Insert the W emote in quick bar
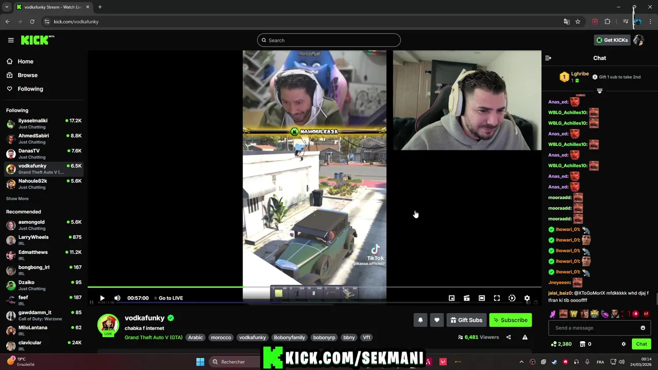The height and width of the screenshot is (370, 658). tap(574, 313)
